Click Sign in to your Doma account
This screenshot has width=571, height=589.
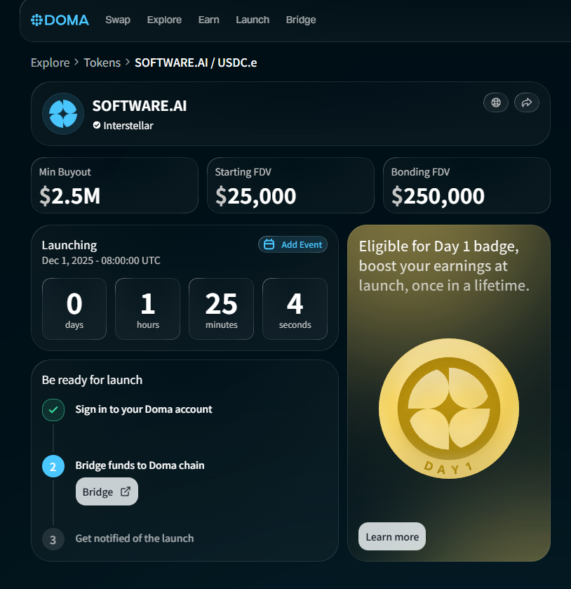[x=144, y=409]
